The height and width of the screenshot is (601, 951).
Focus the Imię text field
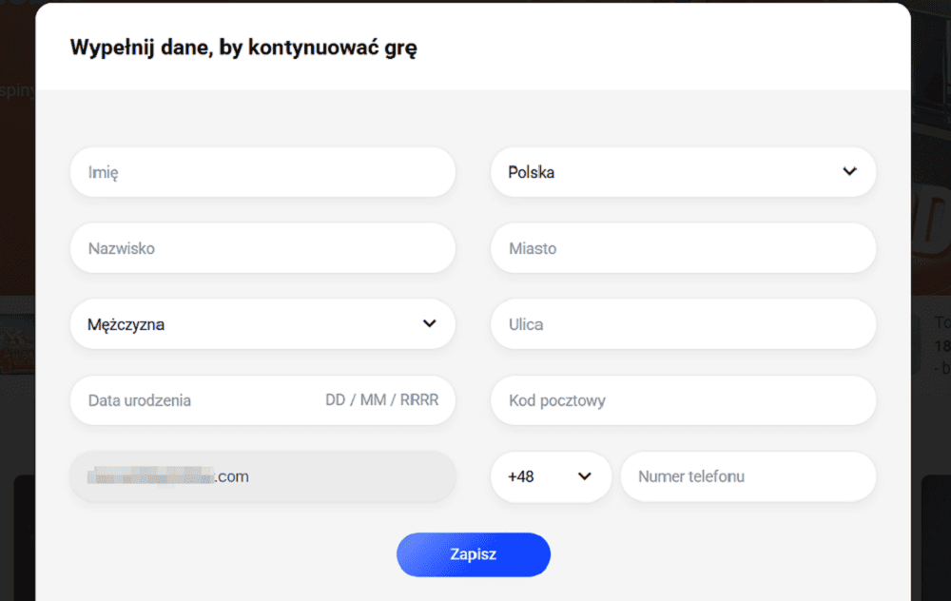tap(262, 172)
